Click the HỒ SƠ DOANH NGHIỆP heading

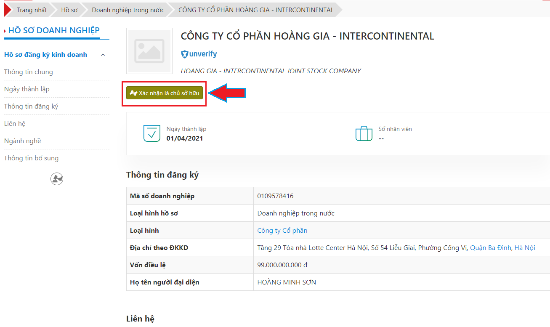[x=54, y=30]
